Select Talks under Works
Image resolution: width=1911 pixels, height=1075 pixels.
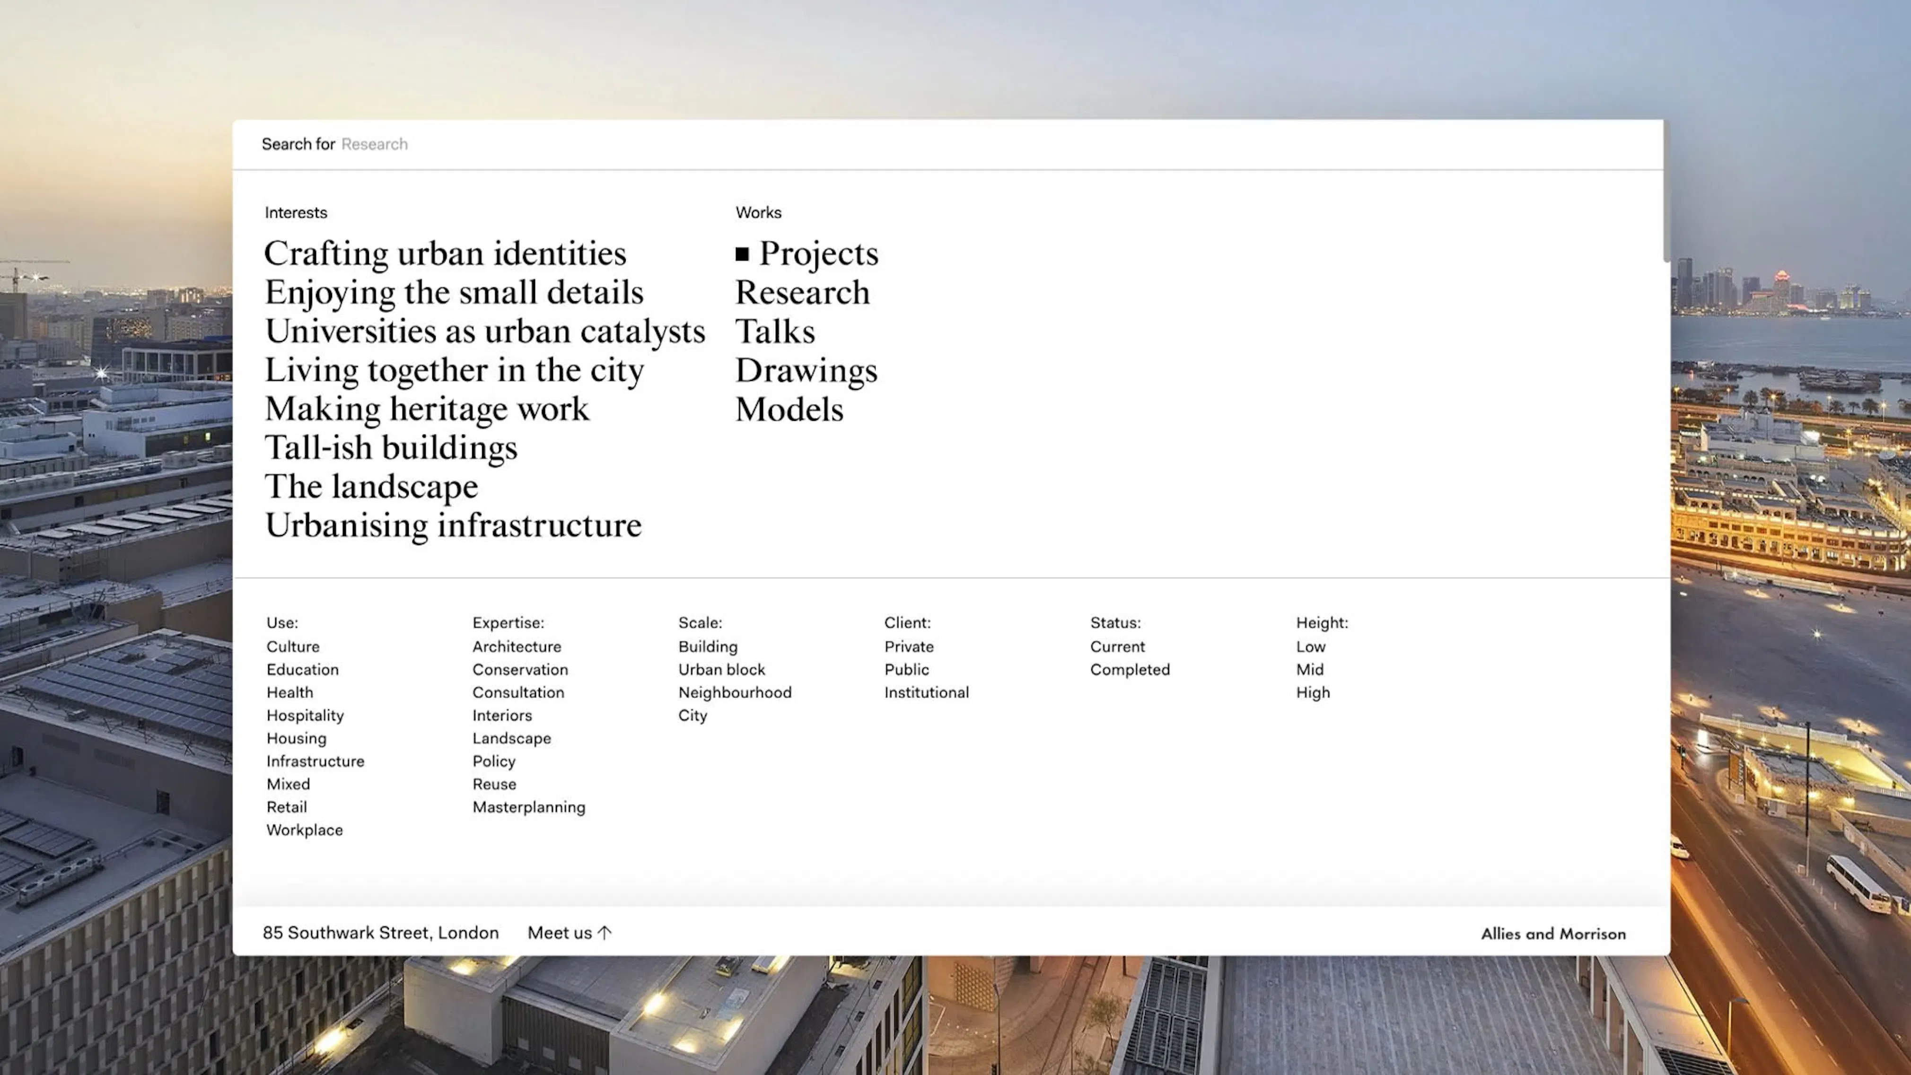(x=774, y=332)
